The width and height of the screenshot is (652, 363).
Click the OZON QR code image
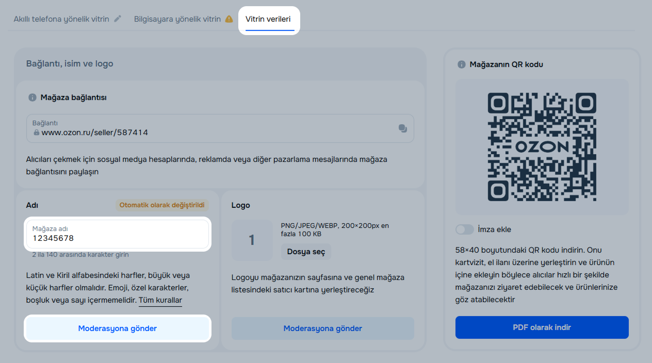(x=542, y=147)
